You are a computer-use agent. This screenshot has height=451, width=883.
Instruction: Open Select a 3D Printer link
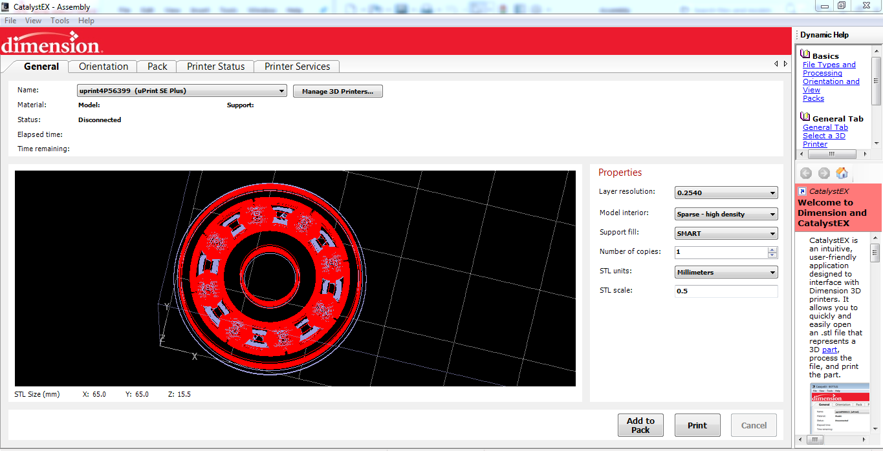[824, 140]
